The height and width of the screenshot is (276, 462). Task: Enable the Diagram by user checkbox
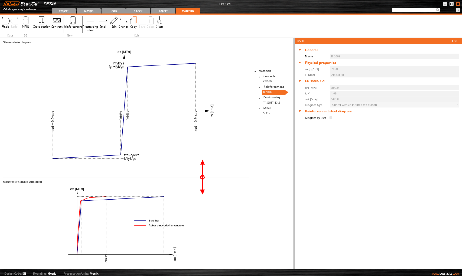point(331,118)
